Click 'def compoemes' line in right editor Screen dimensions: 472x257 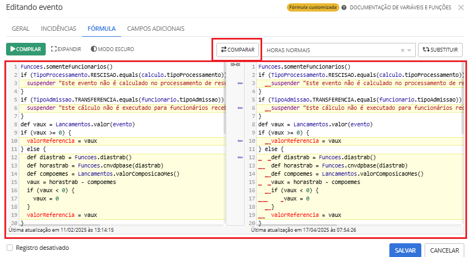coord(347,174)
